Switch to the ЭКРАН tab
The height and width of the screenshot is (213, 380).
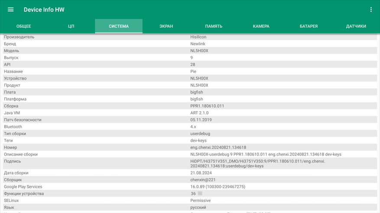[166, 26]
